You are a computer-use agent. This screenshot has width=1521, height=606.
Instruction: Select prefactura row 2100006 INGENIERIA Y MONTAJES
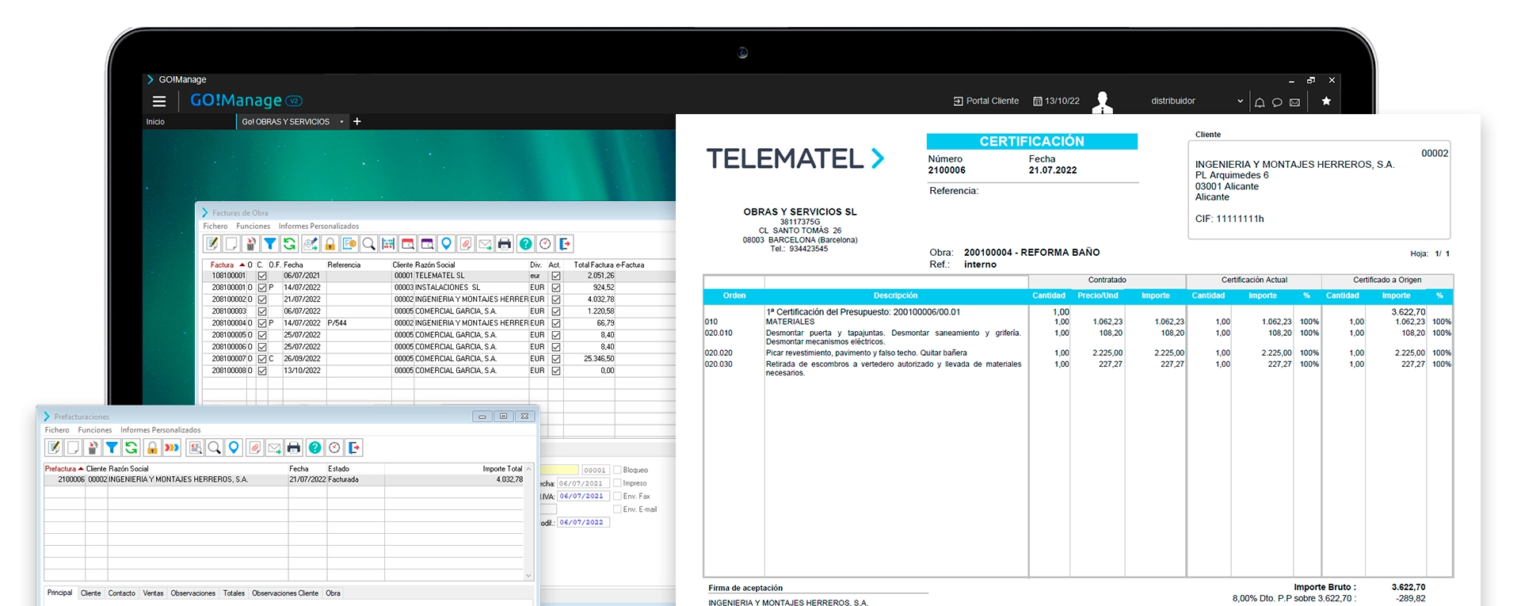(x=284, y=480)
